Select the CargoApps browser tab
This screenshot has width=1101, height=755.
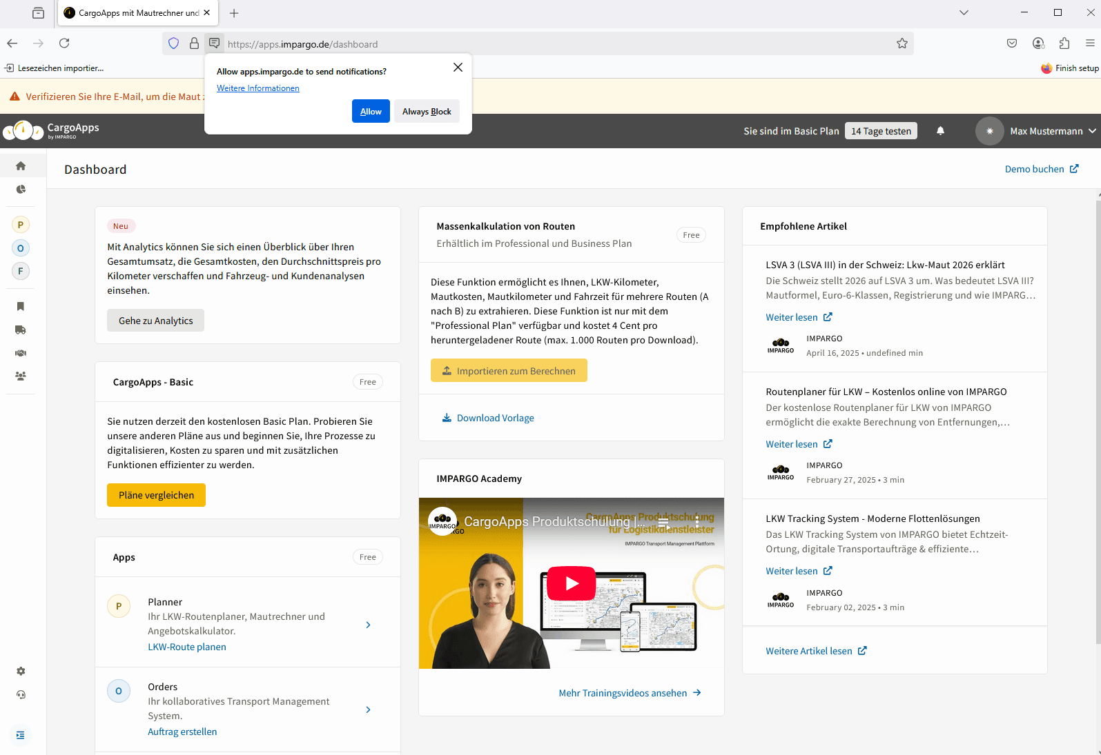(138, 12)
